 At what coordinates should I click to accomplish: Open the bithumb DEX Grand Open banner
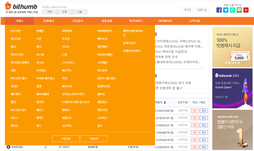click(x=232, y=88)
